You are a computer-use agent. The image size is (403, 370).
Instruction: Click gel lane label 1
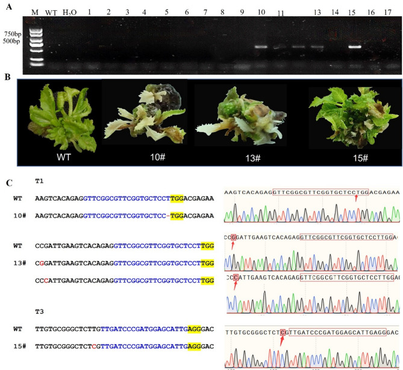(89, 12)
